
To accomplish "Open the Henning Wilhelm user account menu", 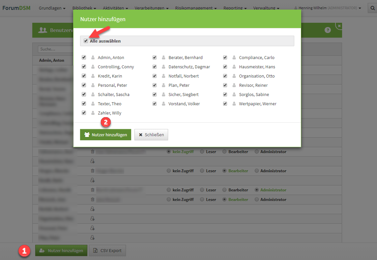I will point(328,8).
